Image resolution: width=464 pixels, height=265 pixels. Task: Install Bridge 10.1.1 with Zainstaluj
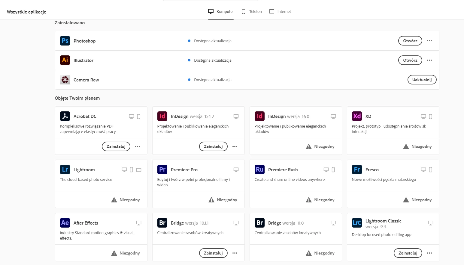point(213,253)
